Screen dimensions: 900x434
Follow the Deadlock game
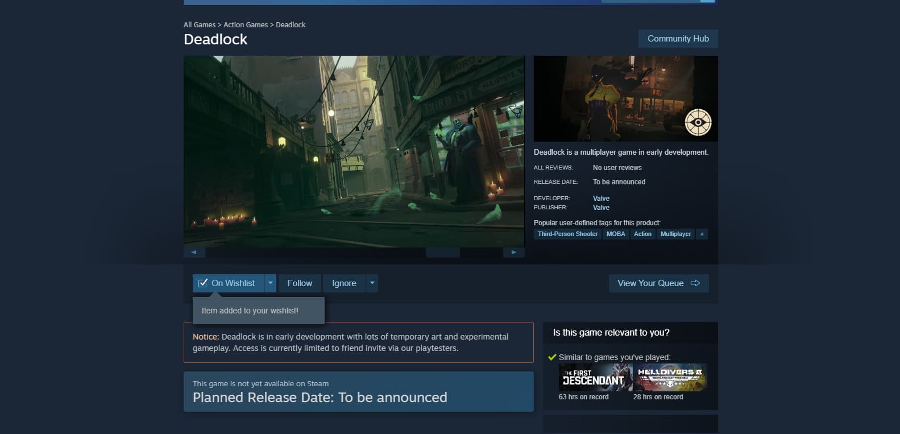pyautogui.click(x=300, y=283)
